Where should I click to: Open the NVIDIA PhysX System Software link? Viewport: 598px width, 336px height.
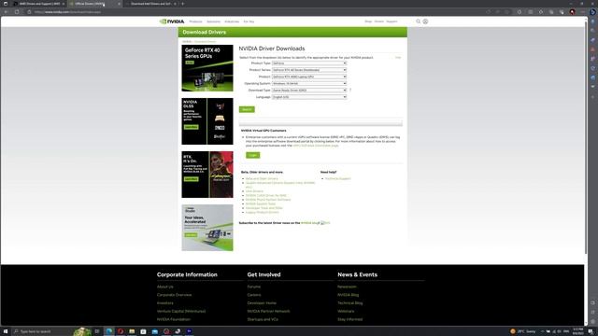pos(268,200)
